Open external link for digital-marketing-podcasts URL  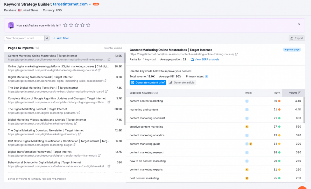pos(79,113)
